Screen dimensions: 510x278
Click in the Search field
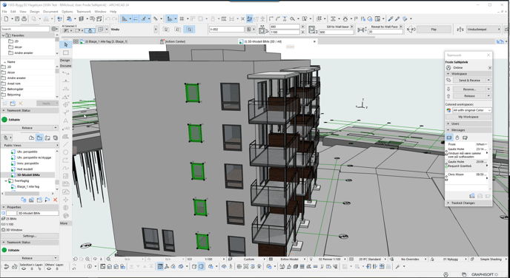click(x=25, y=29)
